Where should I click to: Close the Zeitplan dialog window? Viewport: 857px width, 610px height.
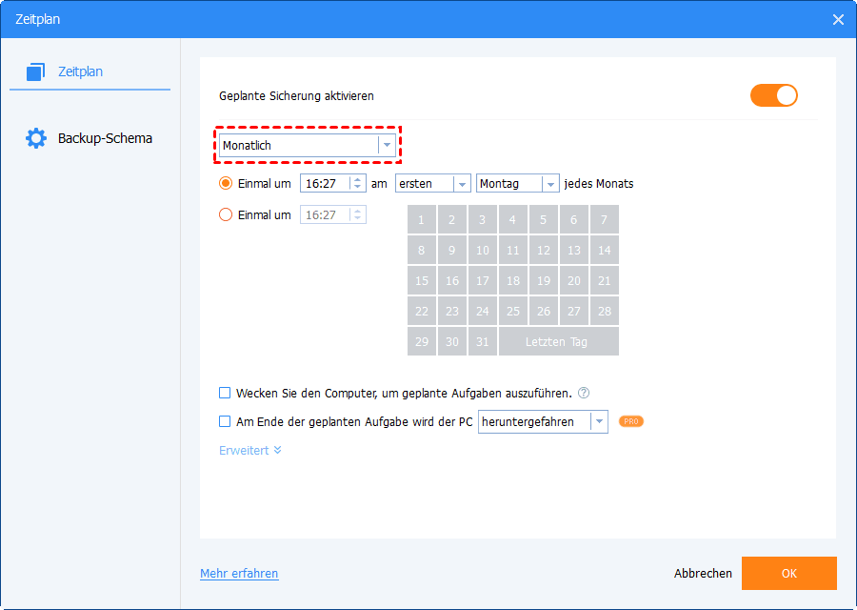click(838, 19)
